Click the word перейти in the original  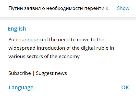tap(94, 9)
